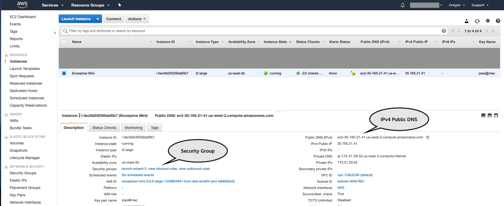The image size is (504, 206).
Task: Switch to the Tags tab
Action: [155, 128]
